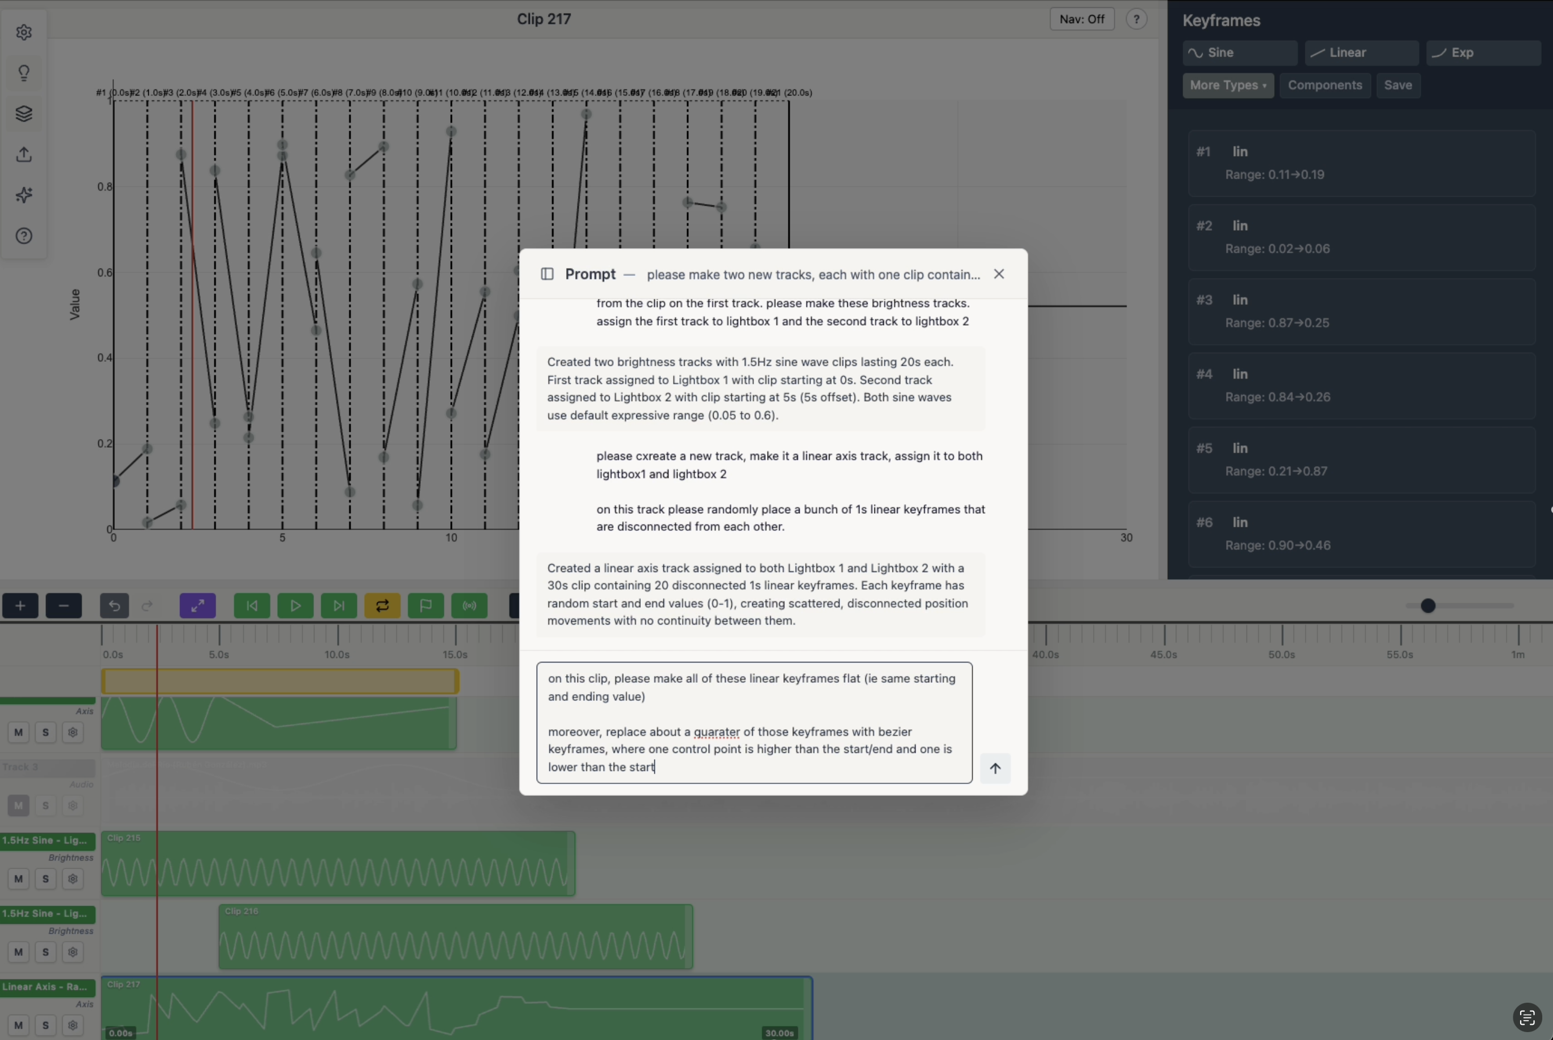Click the export/upload icon in sidebar

[24, 154]
